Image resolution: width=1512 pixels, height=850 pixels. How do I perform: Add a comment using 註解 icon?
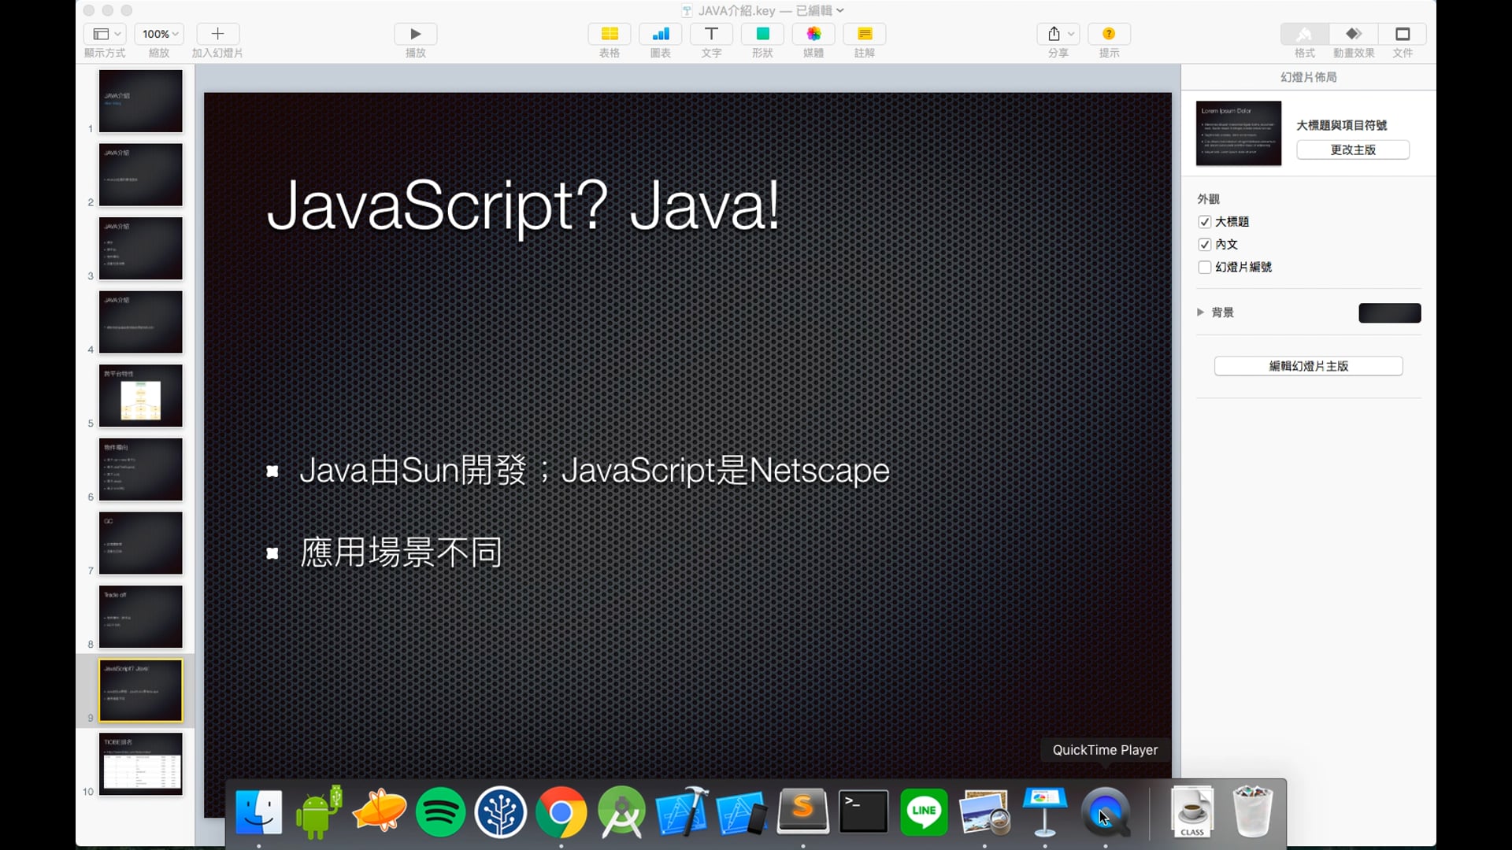click(x=865, y=34)
